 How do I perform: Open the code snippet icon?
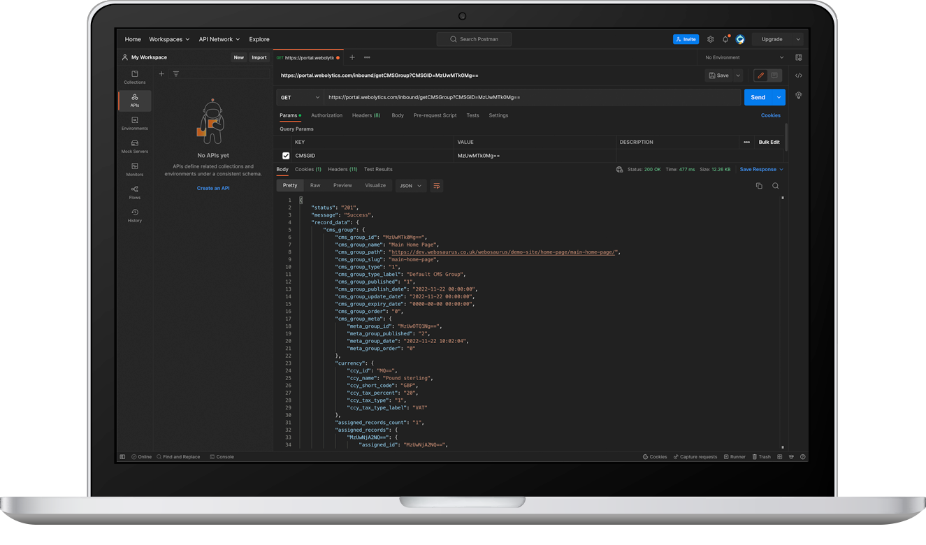799,75
